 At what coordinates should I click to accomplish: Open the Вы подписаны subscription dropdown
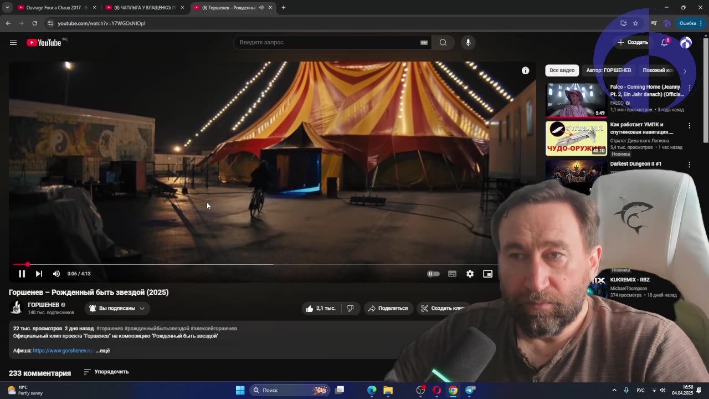[x=116, y=308]
